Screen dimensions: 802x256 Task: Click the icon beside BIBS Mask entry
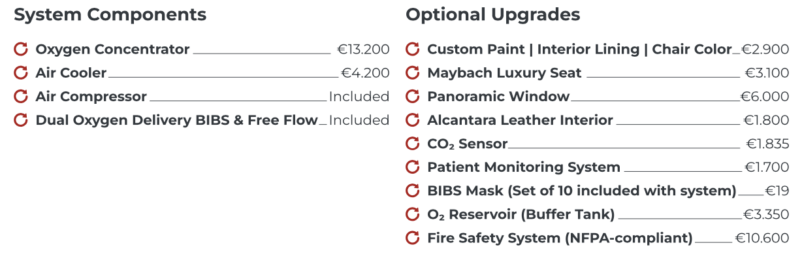coord(413,191)
